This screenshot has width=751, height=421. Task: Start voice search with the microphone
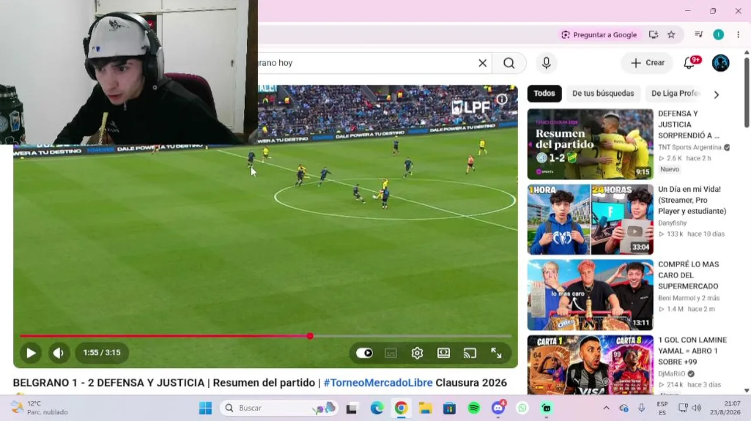[546, 63]
